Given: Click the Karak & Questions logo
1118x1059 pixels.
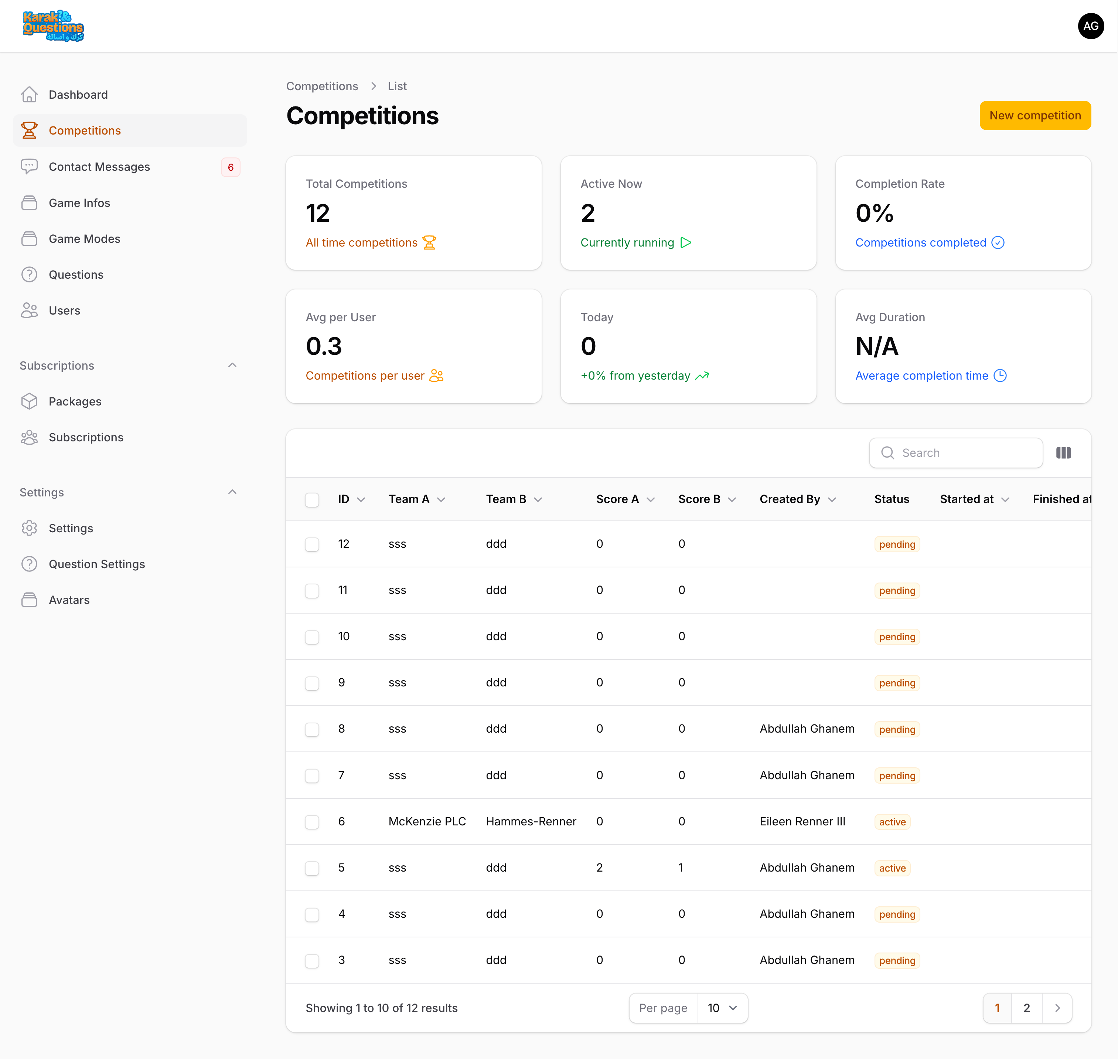Looking at the screenshot, I should click(53, 26).
